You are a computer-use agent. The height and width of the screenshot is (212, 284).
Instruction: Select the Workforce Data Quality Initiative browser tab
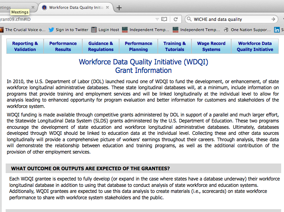76,7
